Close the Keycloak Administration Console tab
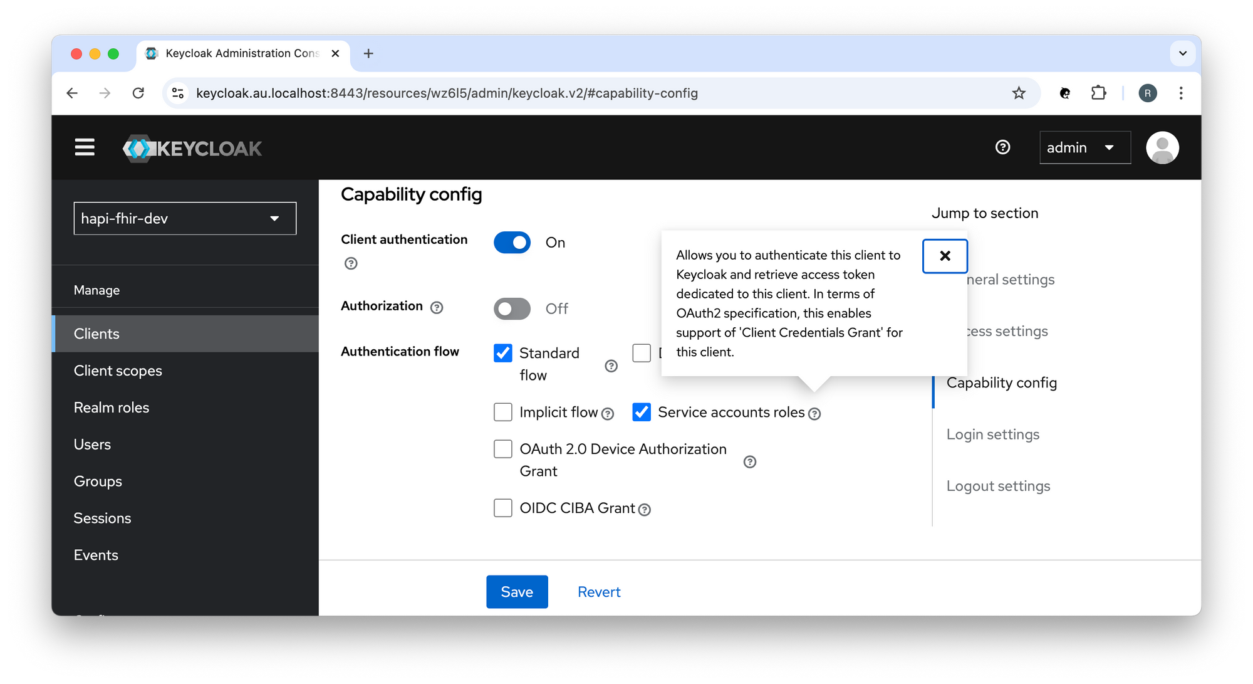This screenshot has width=1253, height=684. 335,54
